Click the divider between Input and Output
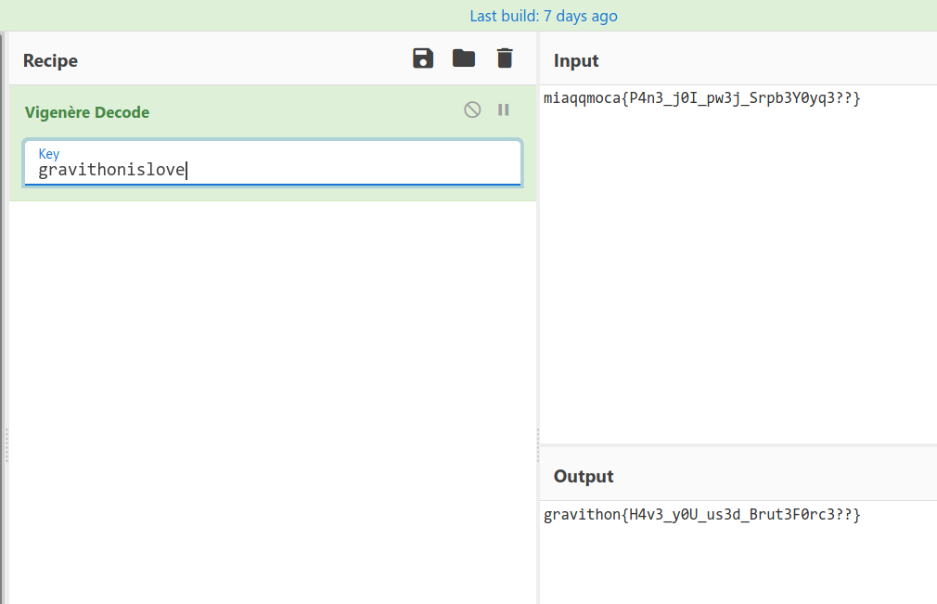This screenshot has width=937, height=604. (738, 444)
